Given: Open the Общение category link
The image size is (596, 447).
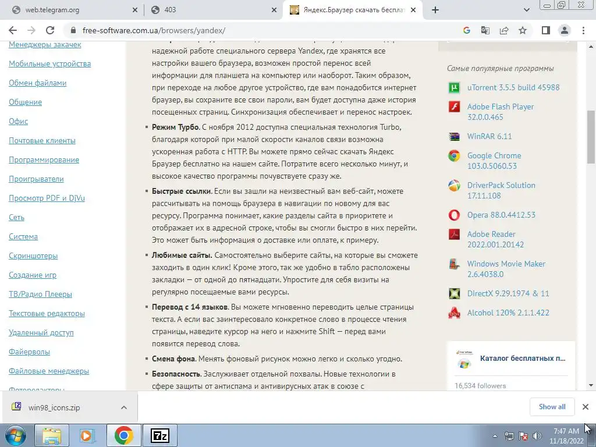Looking at the screenshot, I should click(25, 102).
